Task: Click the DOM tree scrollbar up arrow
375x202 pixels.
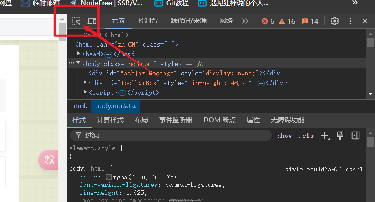Action: (x=370, y=34)
